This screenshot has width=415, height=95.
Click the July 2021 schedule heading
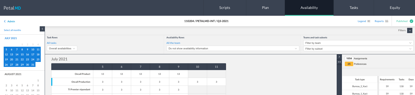pos(59,59)
